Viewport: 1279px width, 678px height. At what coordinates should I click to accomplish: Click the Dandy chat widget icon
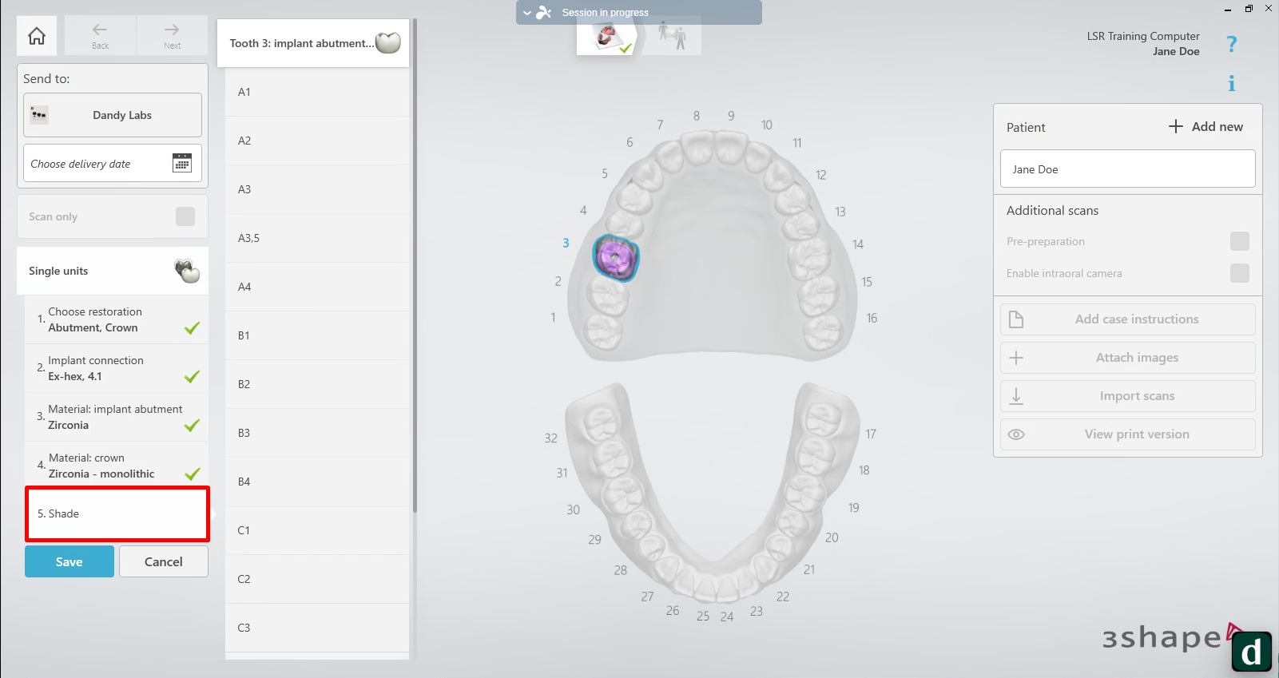[x=1250, y=652]
